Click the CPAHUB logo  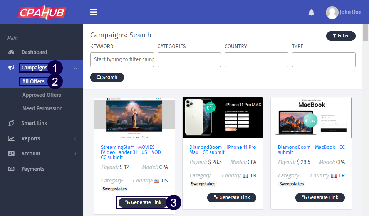coord(42,12)
